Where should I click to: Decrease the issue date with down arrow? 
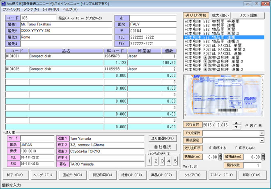(237, 127)
